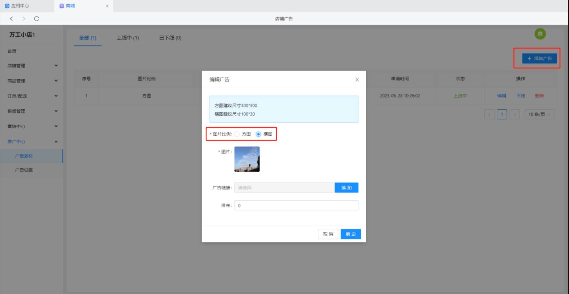This screenshot has height=294, width=569.
Task: Select the 横图 radio option
Action: point(258,134)
